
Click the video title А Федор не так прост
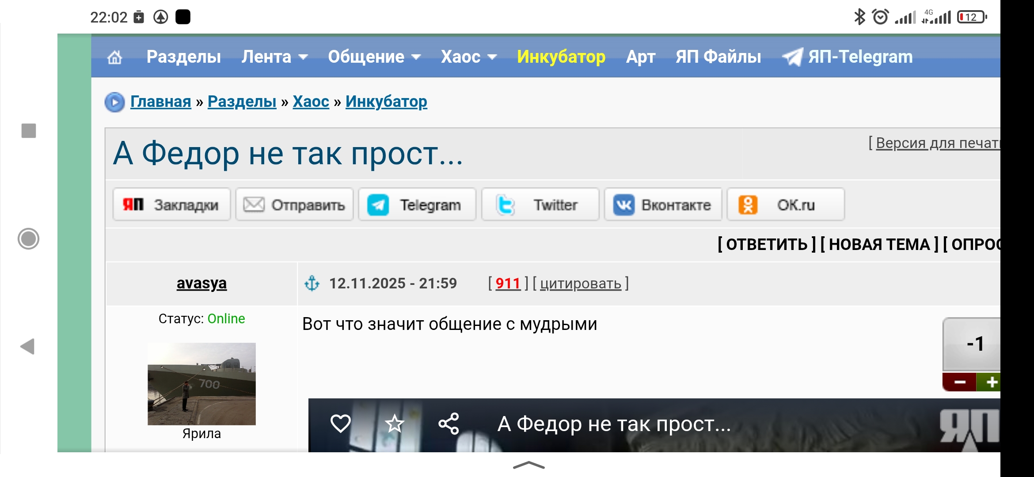pyautogui.click(x=614, y=424)
